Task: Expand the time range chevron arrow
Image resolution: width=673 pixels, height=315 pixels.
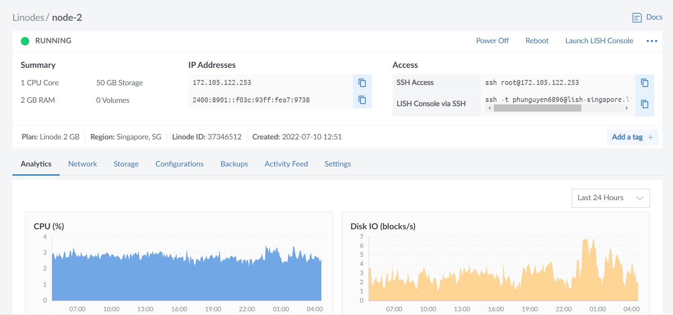Action: [640, 198]
